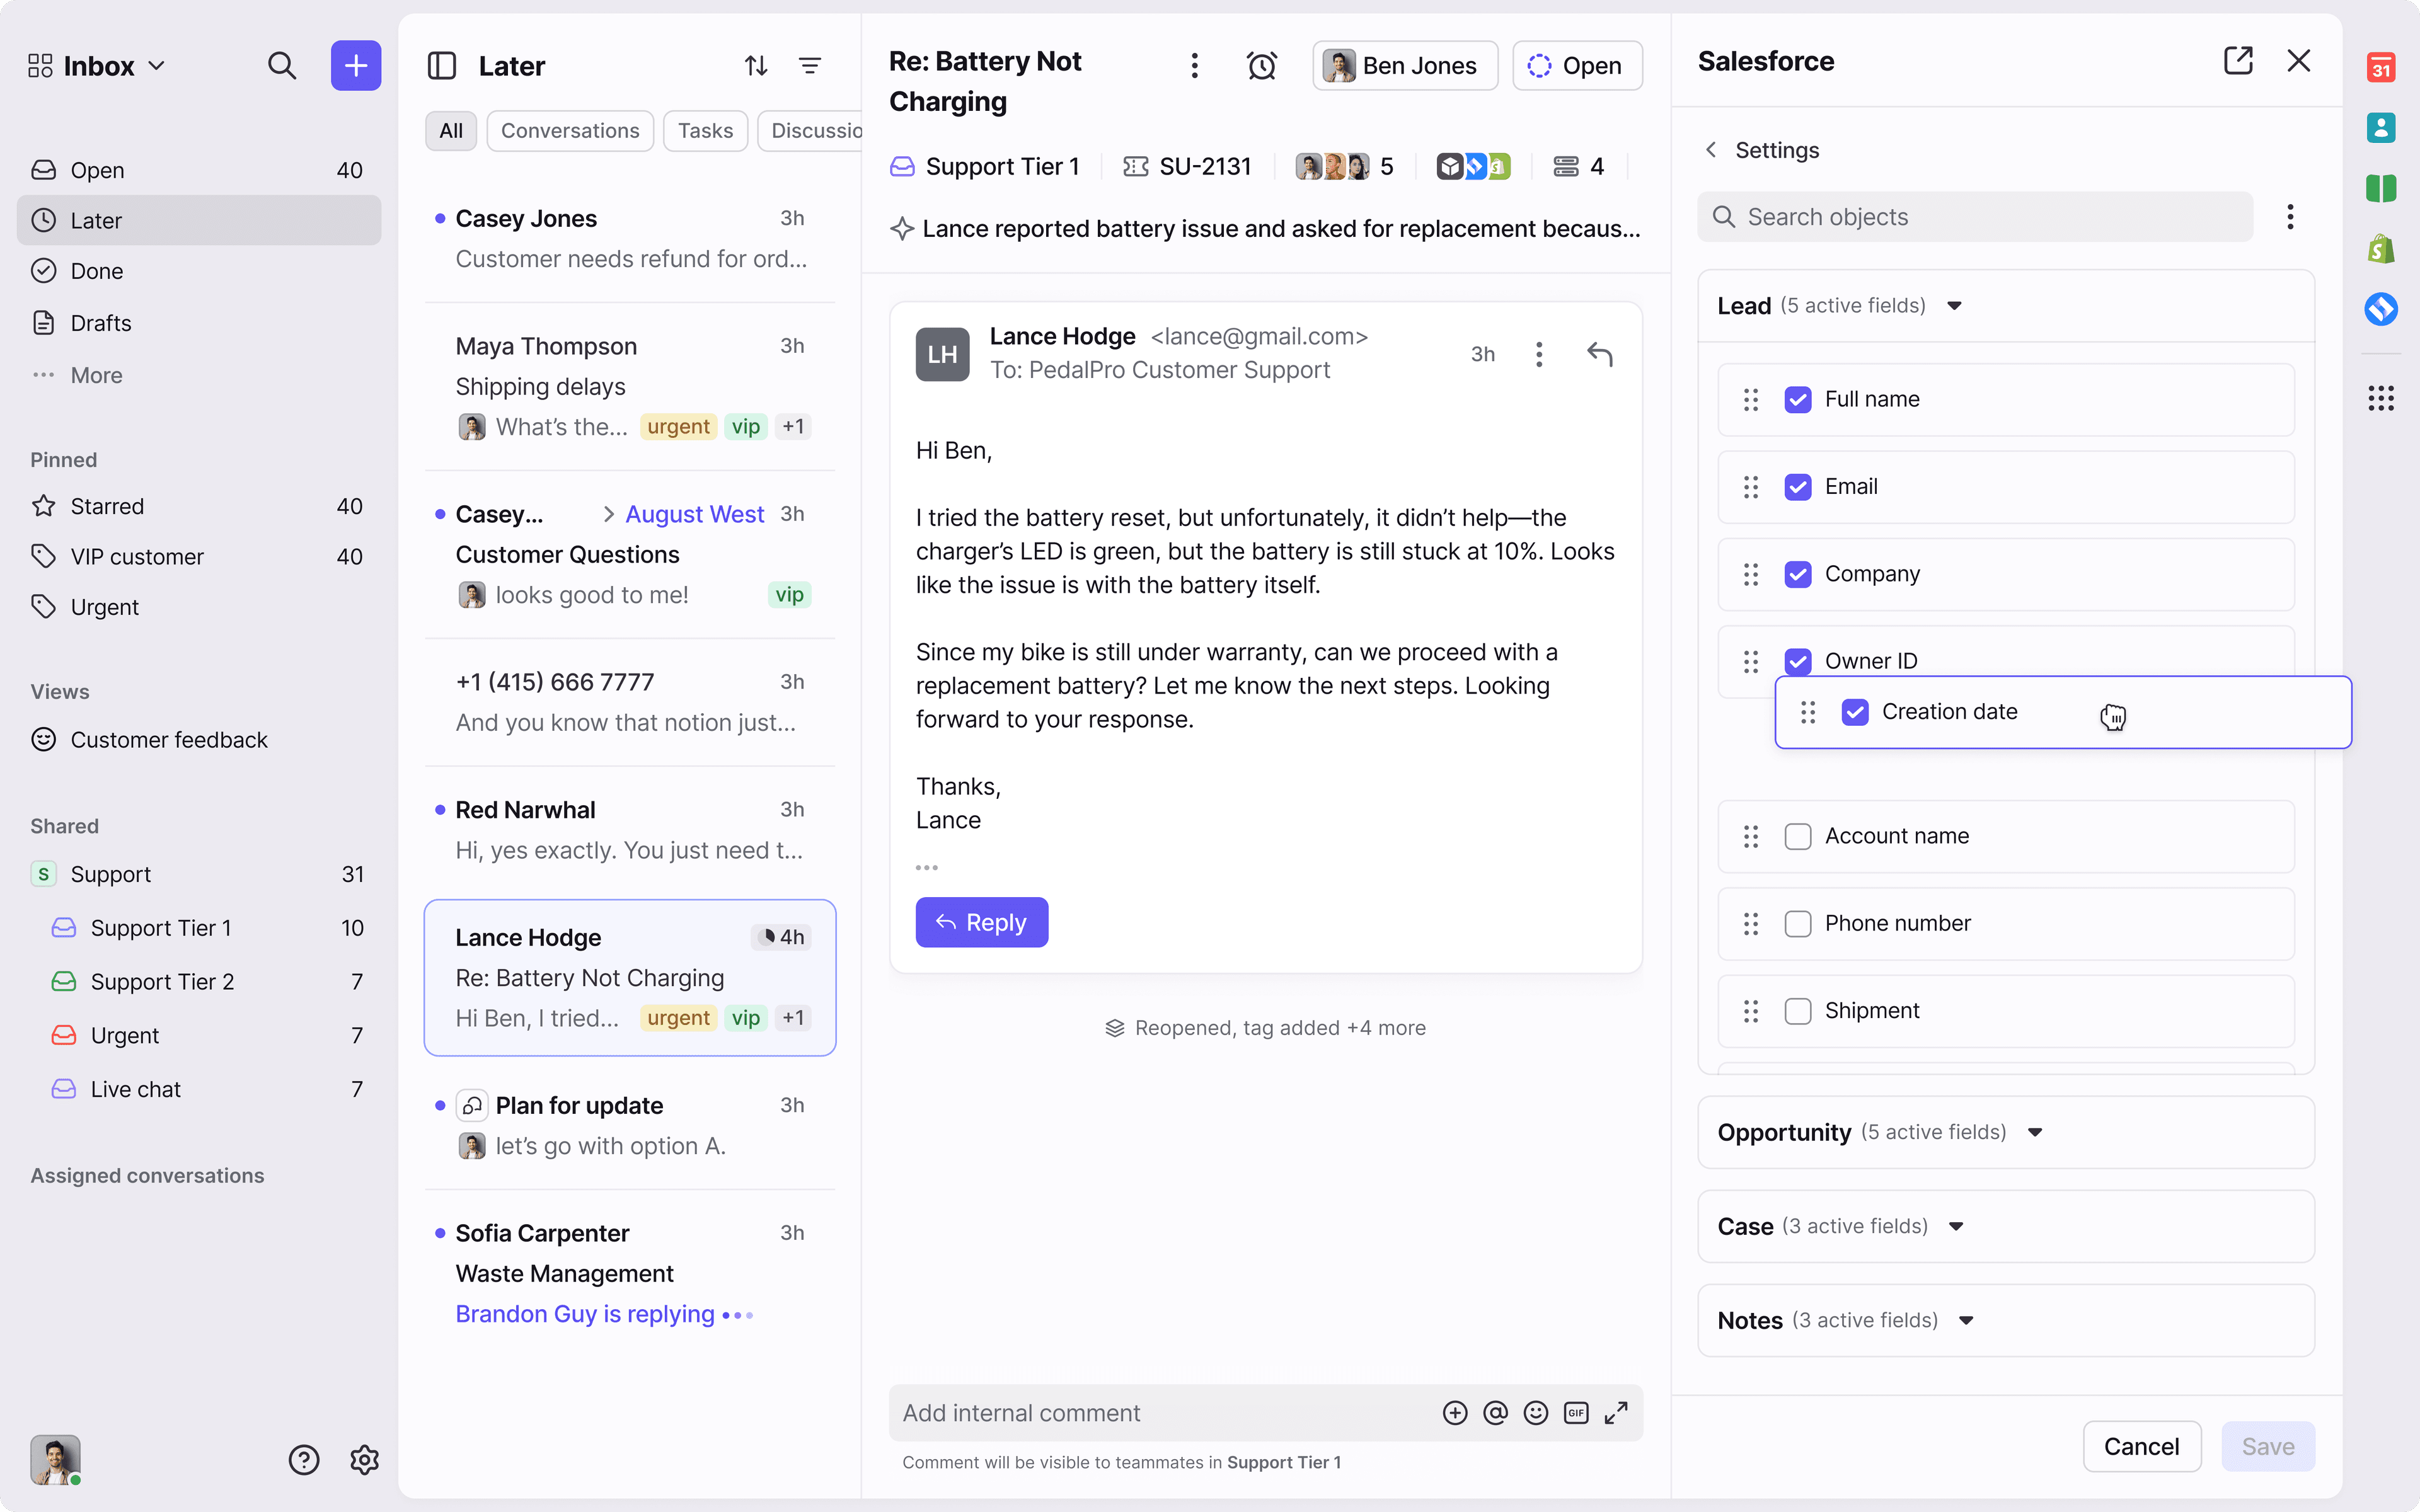Mention a teammate with the @ icon
This screenshot has height=1512, width=2420.
(1495, 1412)
